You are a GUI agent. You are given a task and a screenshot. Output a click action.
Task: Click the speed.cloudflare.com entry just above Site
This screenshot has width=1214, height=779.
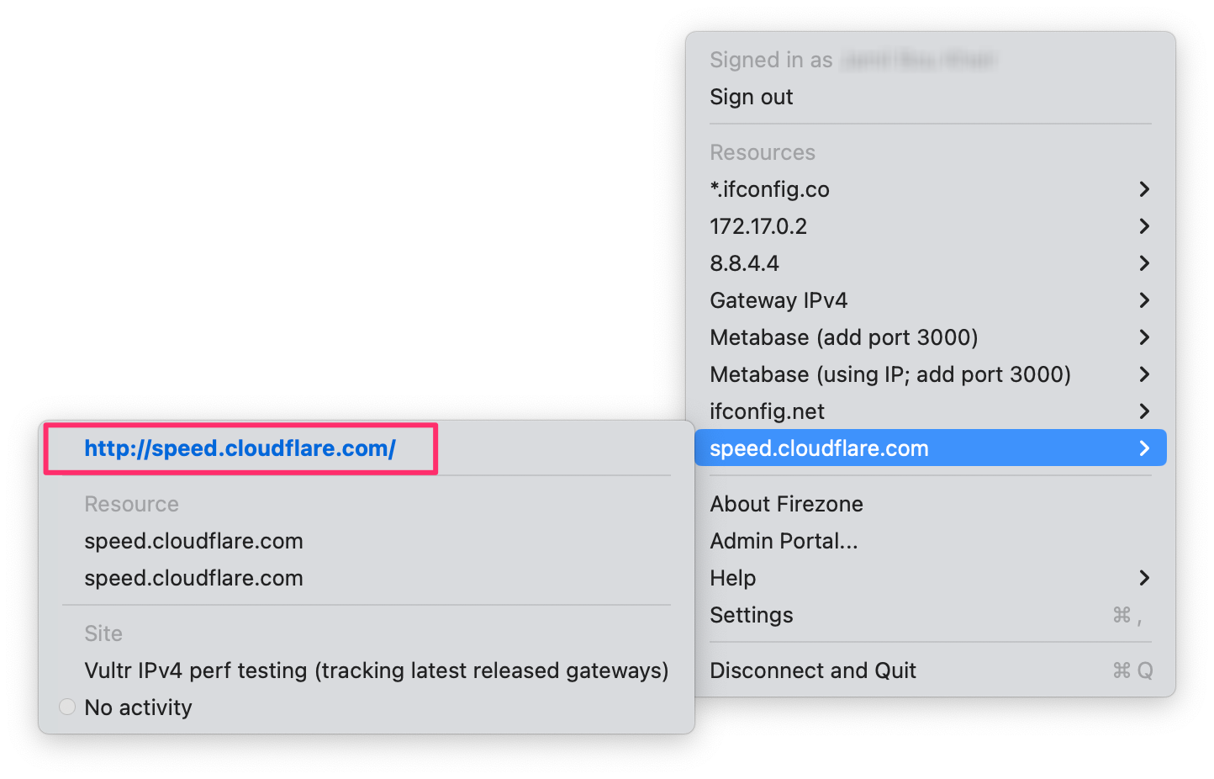pos(193,578)
